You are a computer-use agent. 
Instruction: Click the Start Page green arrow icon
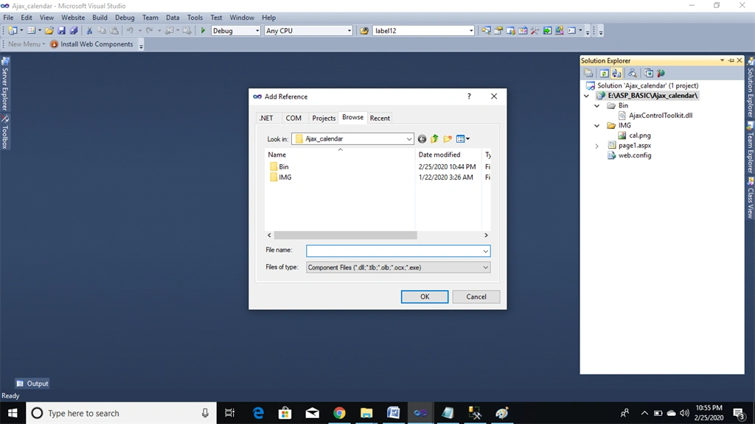pyautogui.click(x=547, y=31)
